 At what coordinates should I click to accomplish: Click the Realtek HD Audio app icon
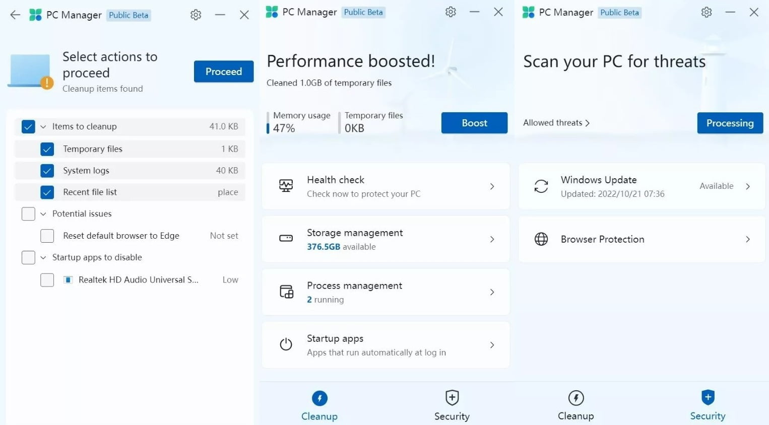click(68, 280)
